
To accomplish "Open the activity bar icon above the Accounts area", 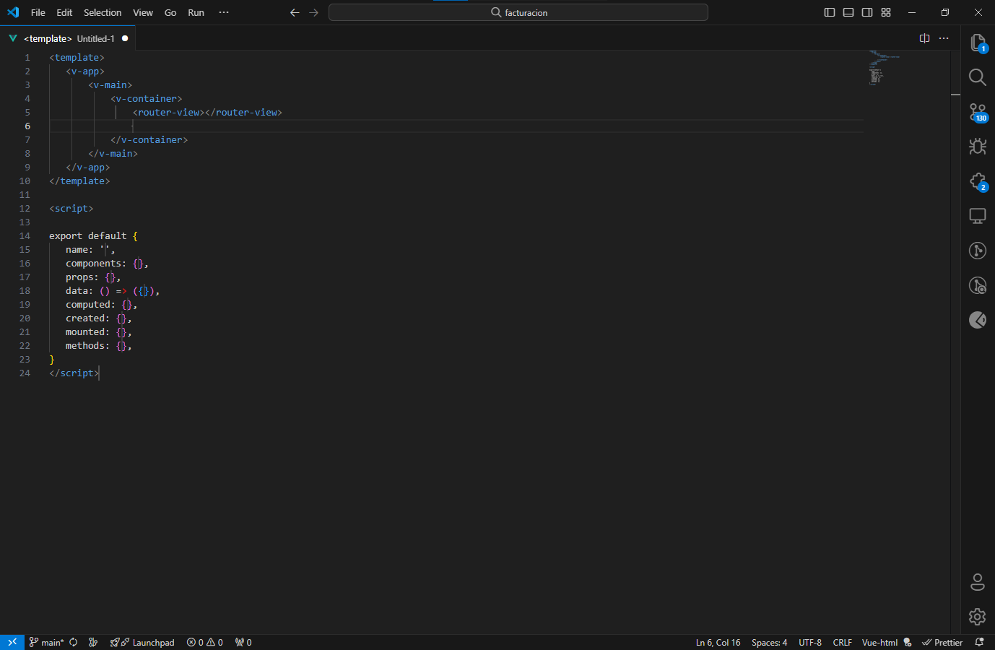I will click(x=978, y=320).
